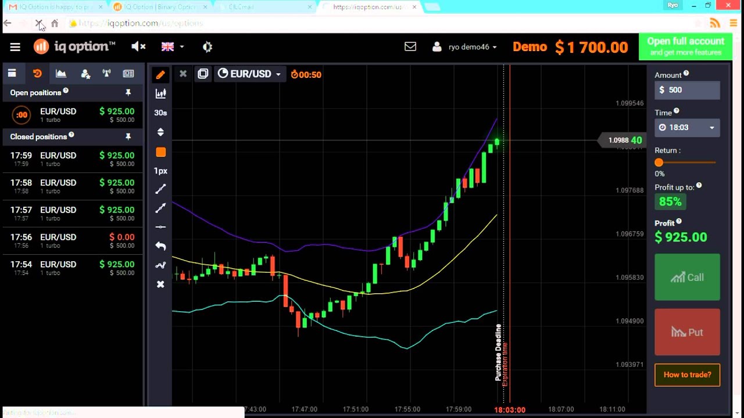Open the area chart sidebar tab
Image resolution: width=744 pixels, height=418 pixels.
(61, 73)
